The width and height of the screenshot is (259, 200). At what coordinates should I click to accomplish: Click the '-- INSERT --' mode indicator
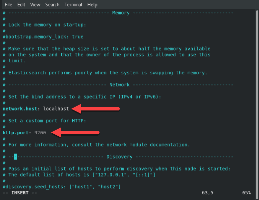(20, 193)
